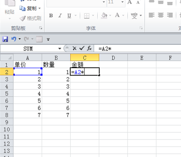Screen dimensions: 181x157
Task: Select column A header
Action: pos(27,58)
